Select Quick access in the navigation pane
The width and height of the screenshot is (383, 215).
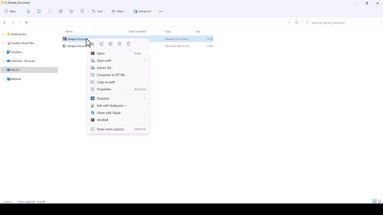(19, 34)
